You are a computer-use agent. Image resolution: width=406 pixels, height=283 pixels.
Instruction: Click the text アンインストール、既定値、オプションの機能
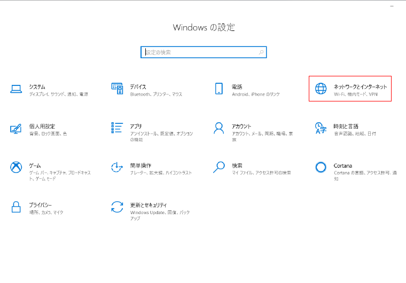(x=161, y=137)
